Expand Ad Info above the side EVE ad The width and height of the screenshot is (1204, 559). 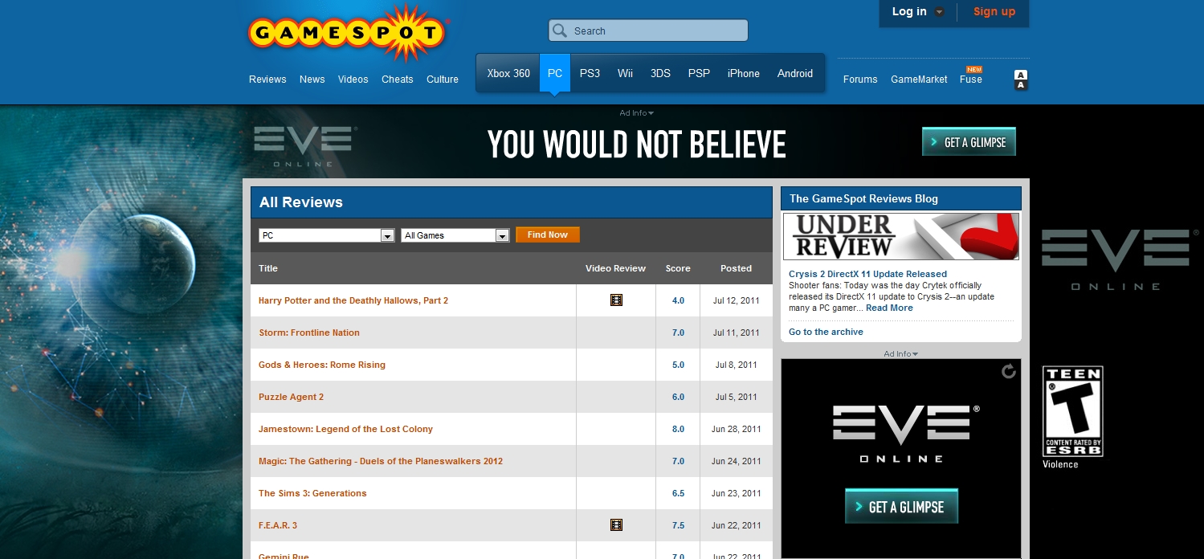tap(900, 354)
